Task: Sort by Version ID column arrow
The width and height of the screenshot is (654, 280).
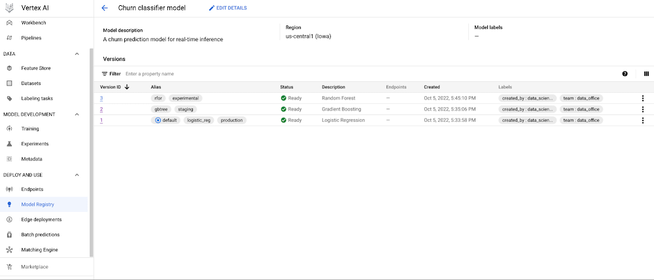Action: coord(127,87)
